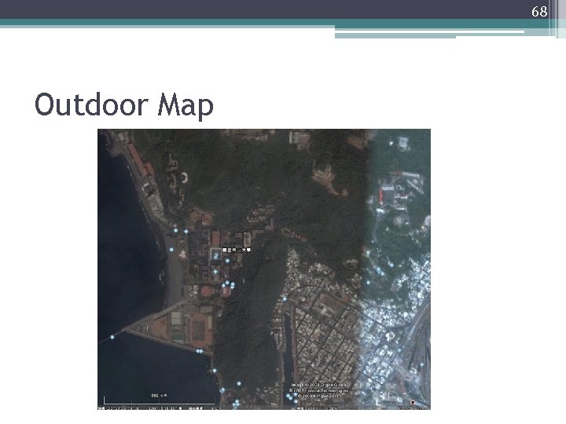
Task: Click the white square marker beside the 國立中山大學 label
Action: (215, 254)
